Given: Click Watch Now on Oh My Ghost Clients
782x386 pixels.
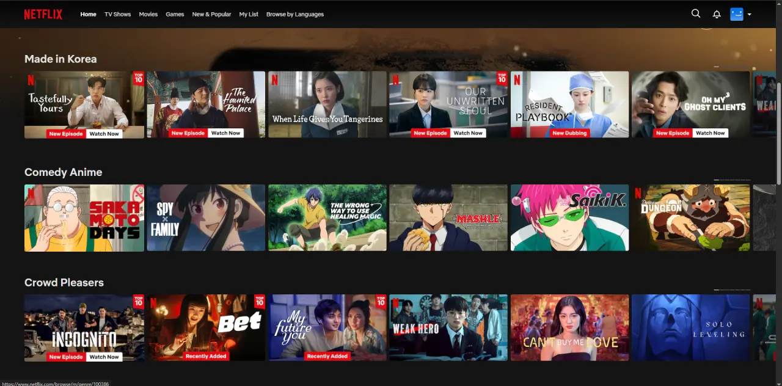Looking at the screenshot, I should click(710, 133).
